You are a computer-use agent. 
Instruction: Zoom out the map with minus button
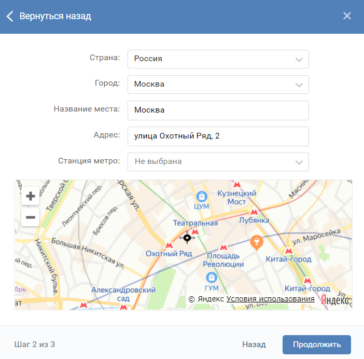(31, 217)
